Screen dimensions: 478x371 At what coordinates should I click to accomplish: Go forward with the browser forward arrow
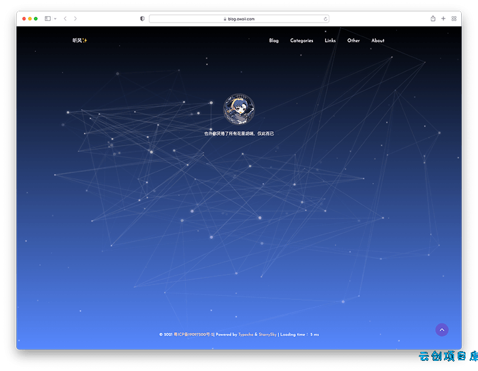[x=75, y=18]
